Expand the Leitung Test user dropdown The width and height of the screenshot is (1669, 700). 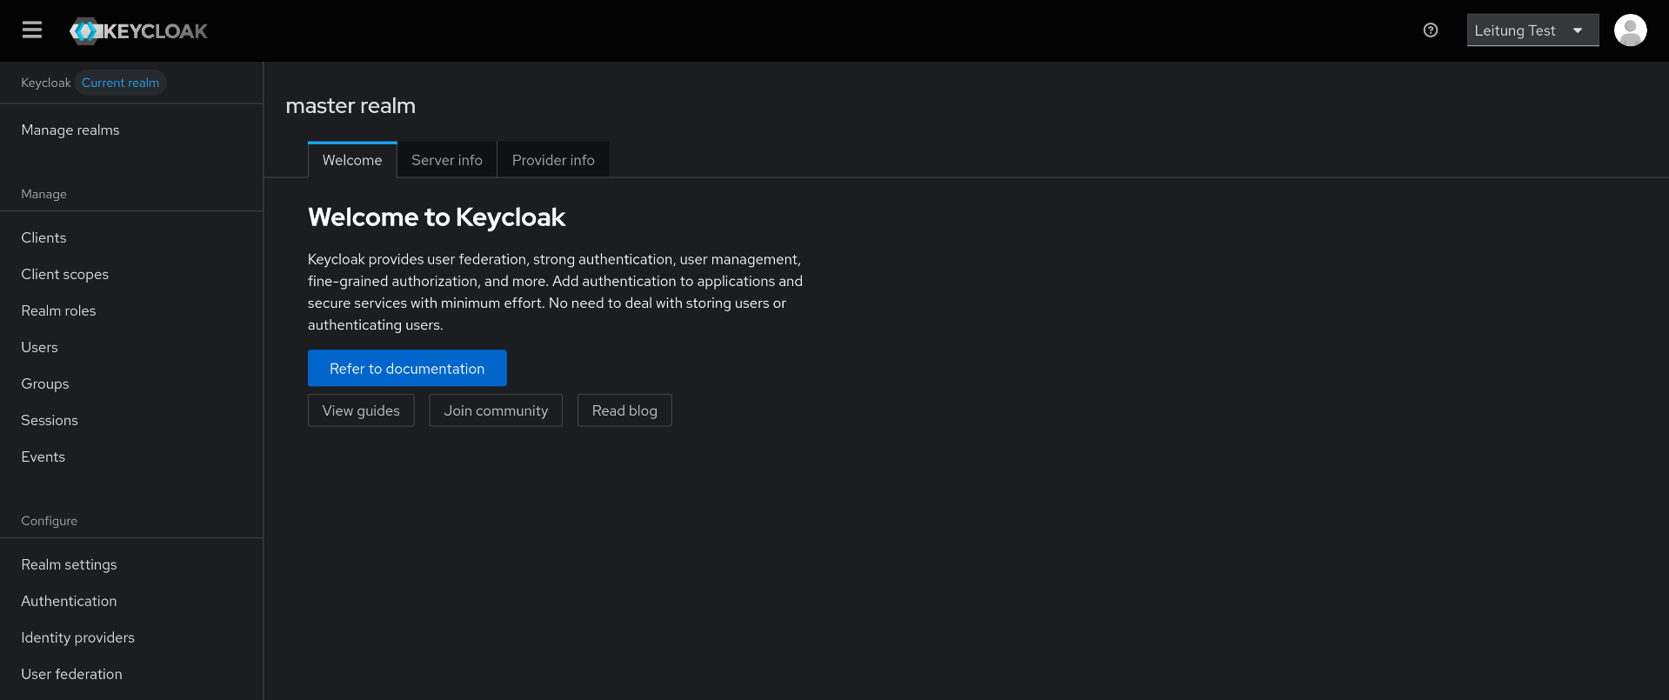pyautogui.click(x=1532, y=30)
